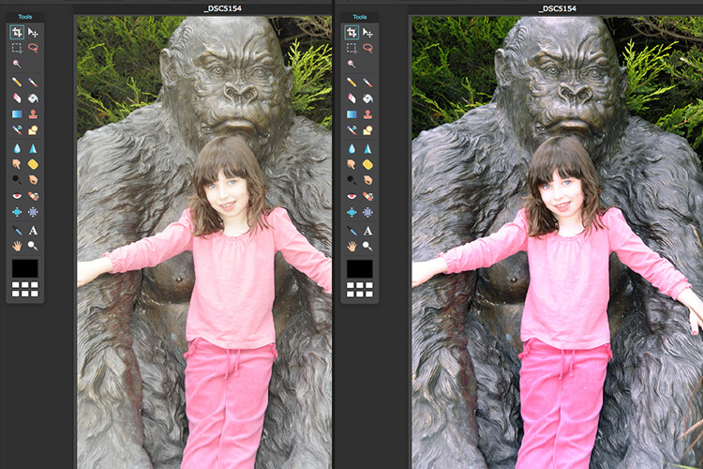Select the Eyedropper tool in left palette

17,230
